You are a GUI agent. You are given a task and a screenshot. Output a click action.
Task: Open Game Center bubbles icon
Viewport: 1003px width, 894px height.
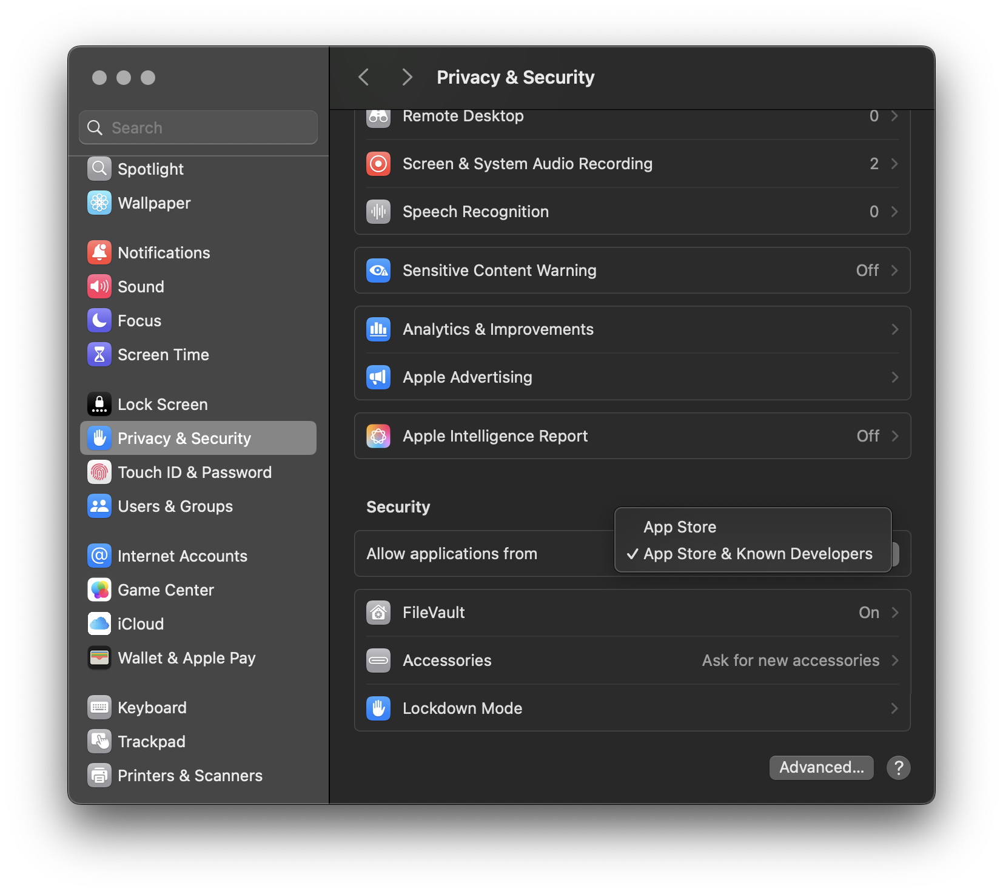pos(99,590)
